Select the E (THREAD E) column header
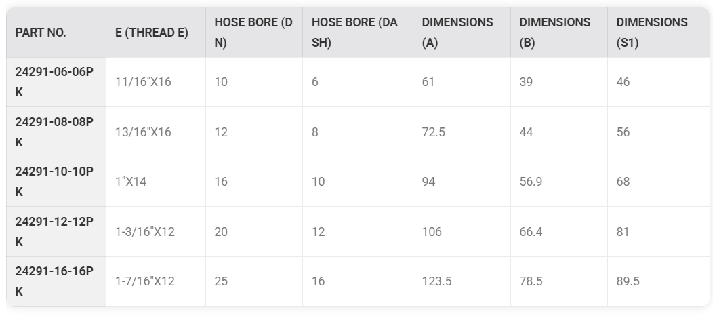The height and width of the screenshot is (316, 717). (152, 33)
